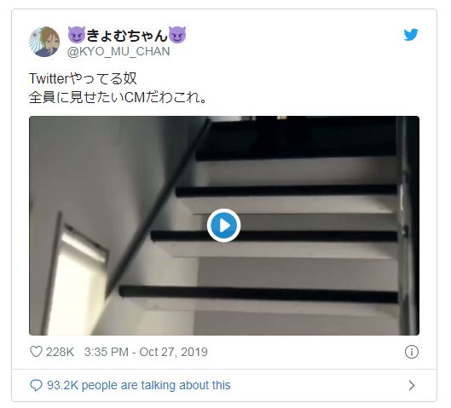
Task: Click the blue Twitter bird logo
Action: click(x=410, y=35)
